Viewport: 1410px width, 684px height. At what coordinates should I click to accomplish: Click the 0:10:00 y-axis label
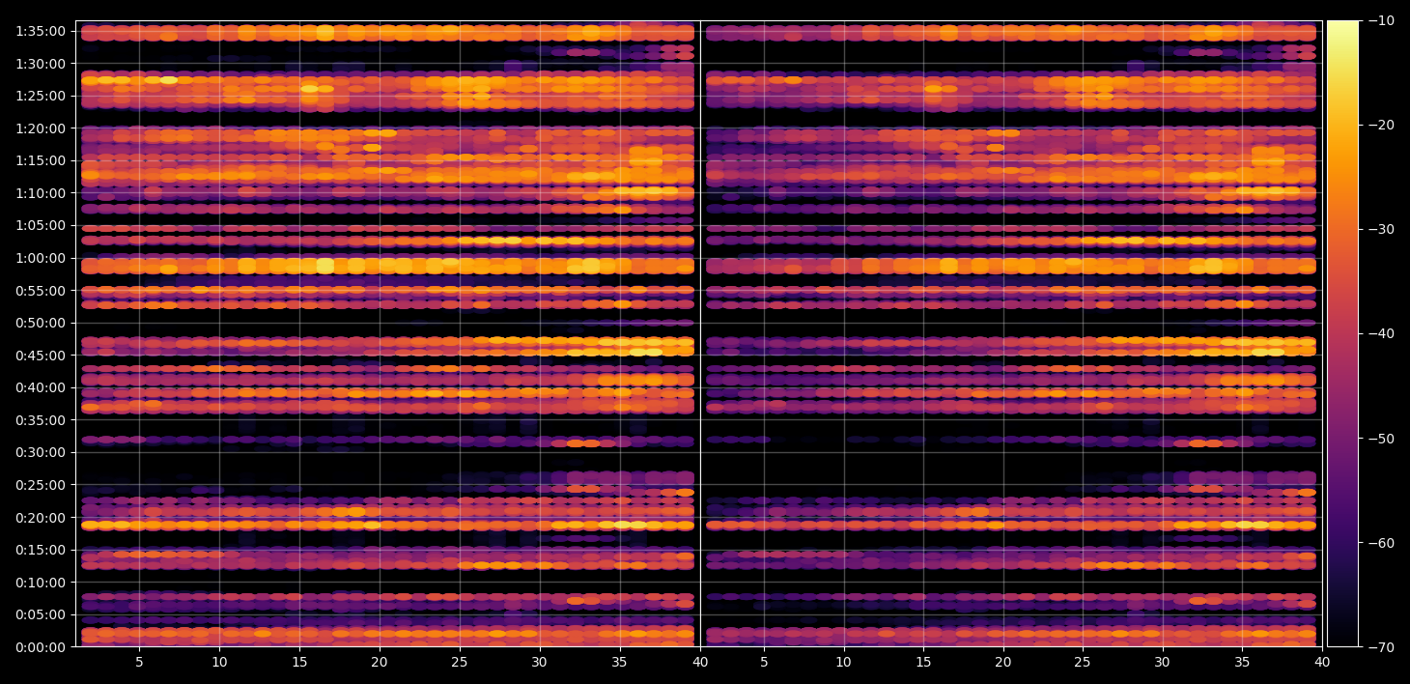click(41, 583)
